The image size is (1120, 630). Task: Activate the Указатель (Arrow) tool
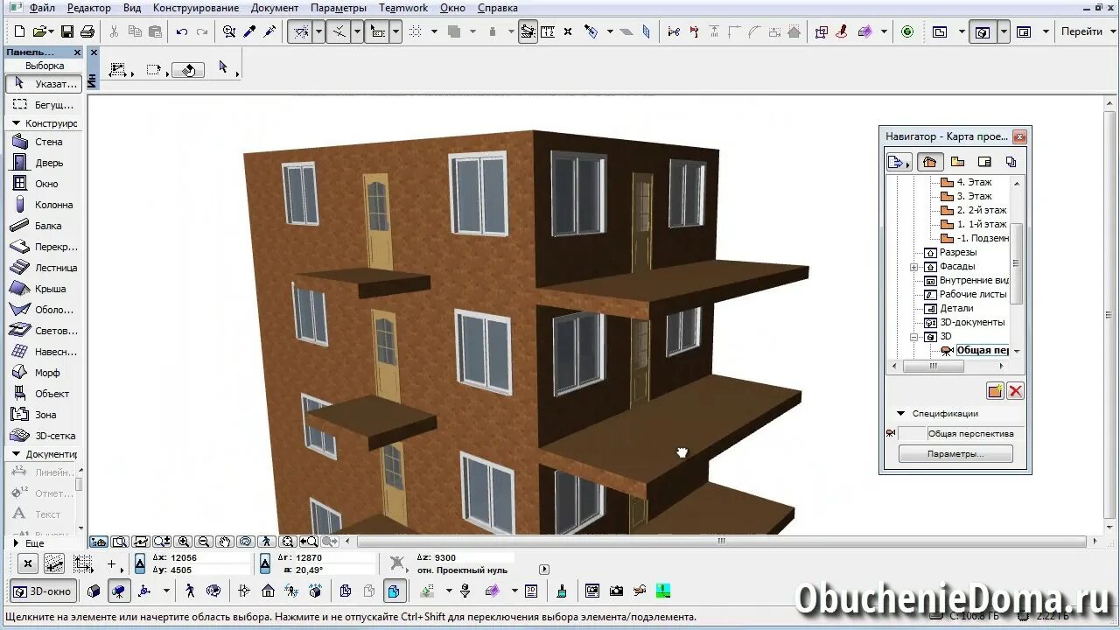[43, 84]
